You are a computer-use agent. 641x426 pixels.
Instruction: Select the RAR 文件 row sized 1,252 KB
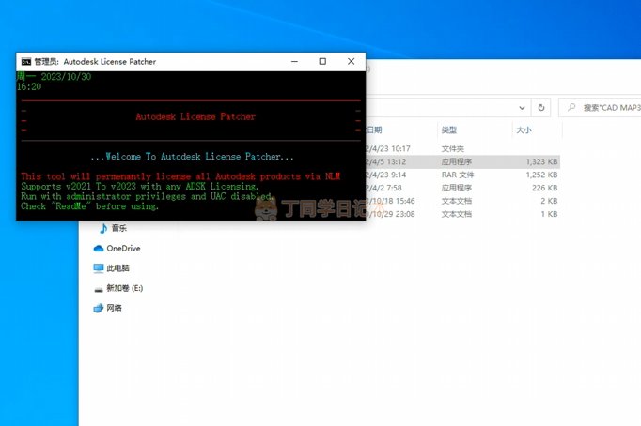(462, 175)
